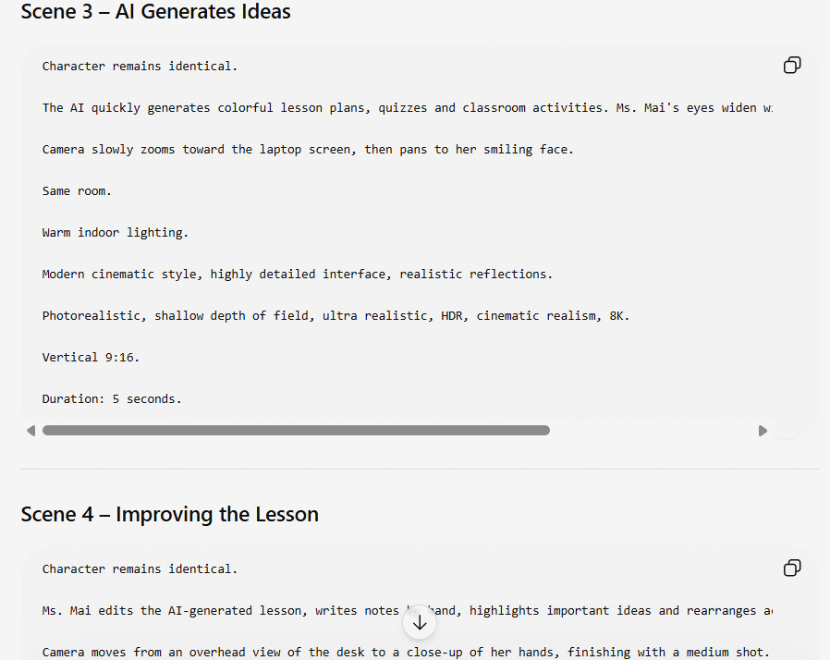
Task: Click the scrollbar's left arrow
Action: point(31,431)
